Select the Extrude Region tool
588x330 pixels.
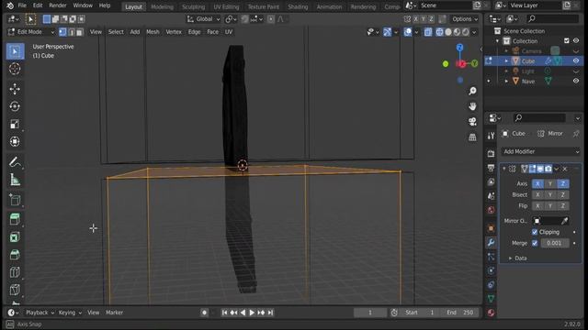tap(15, 219)
